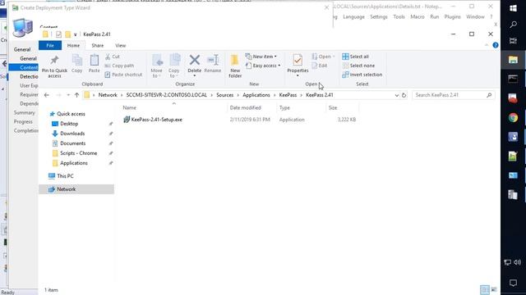
Task: Open Scripts - Chrome pinned folder
Action: click(79, 153)
